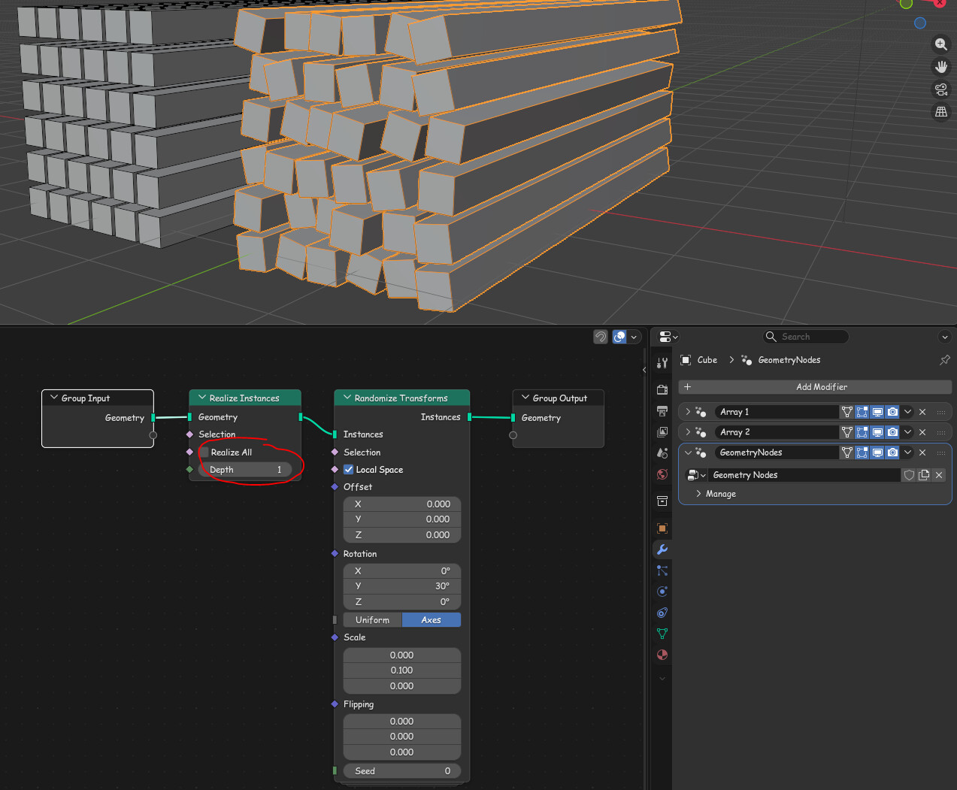Open the properties options dropdown arrow
Viewport: 957px width, 790px height.
(945, 337)
